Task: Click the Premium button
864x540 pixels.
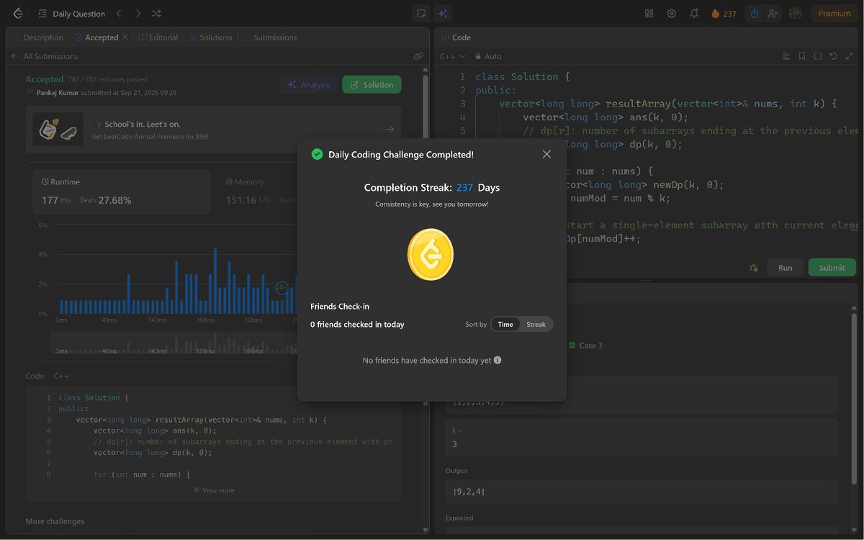Action: tap(834, 14)
